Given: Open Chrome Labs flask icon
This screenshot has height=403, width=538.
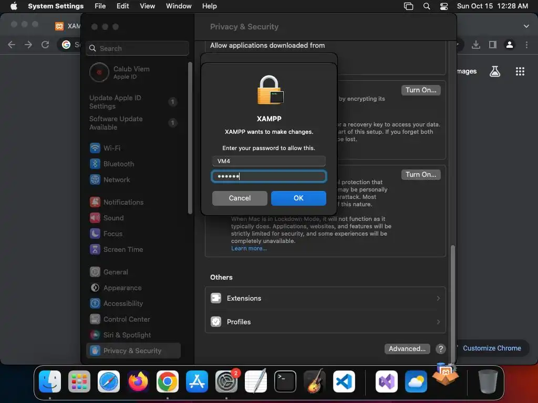Looking at the screenshot, I should [x=495, y=71].
